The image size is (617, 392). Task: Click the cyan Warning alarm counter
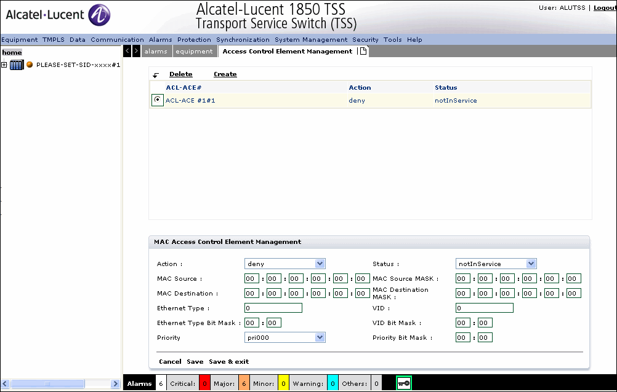333,383
